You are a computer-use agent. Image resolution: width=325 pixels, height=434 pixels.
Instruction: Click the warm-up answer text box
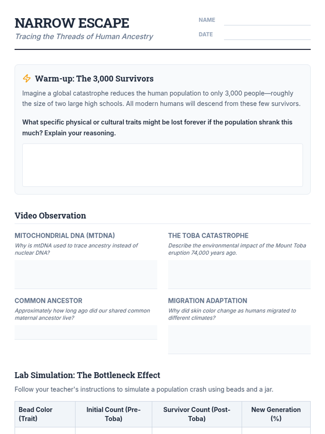[x=162, y=165]
